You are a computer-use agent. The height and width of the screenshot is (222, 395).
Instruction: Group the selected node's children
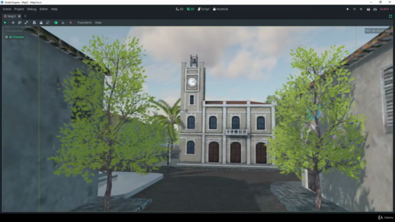point(48,23)
